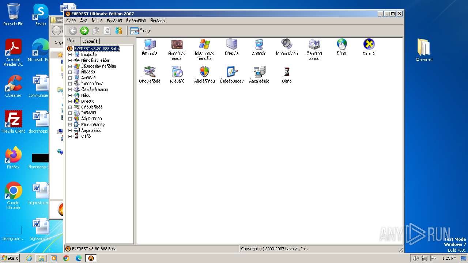Expand the Display node in the tree
468x263 pixels.
click(70, 78)
